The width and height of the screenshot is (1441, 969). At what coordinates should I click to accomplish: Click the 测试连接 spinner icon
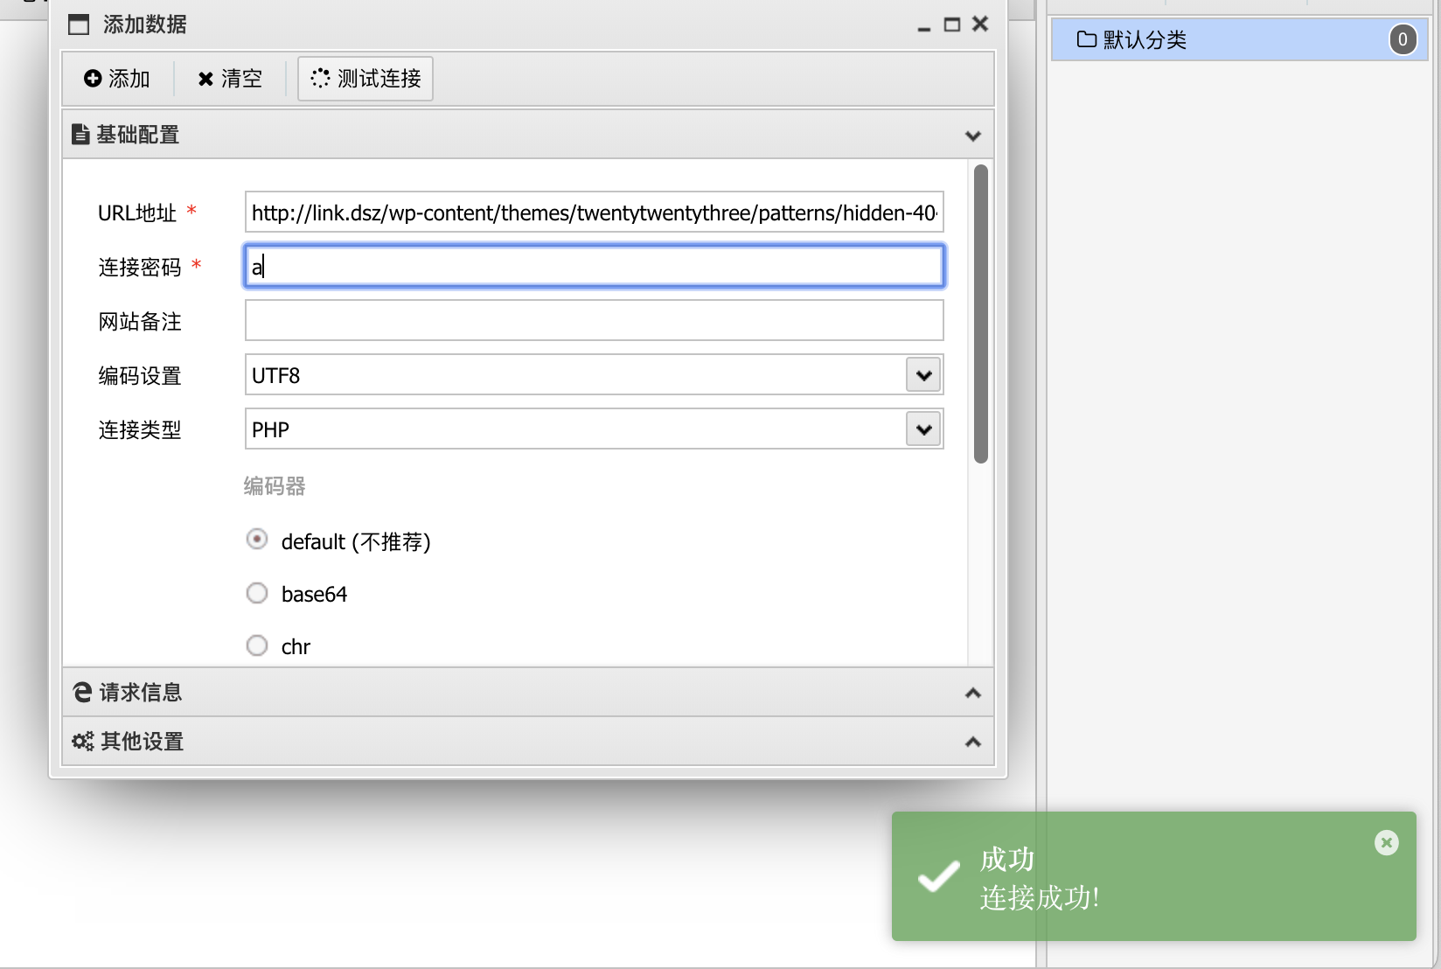click(x=320, y=79)
